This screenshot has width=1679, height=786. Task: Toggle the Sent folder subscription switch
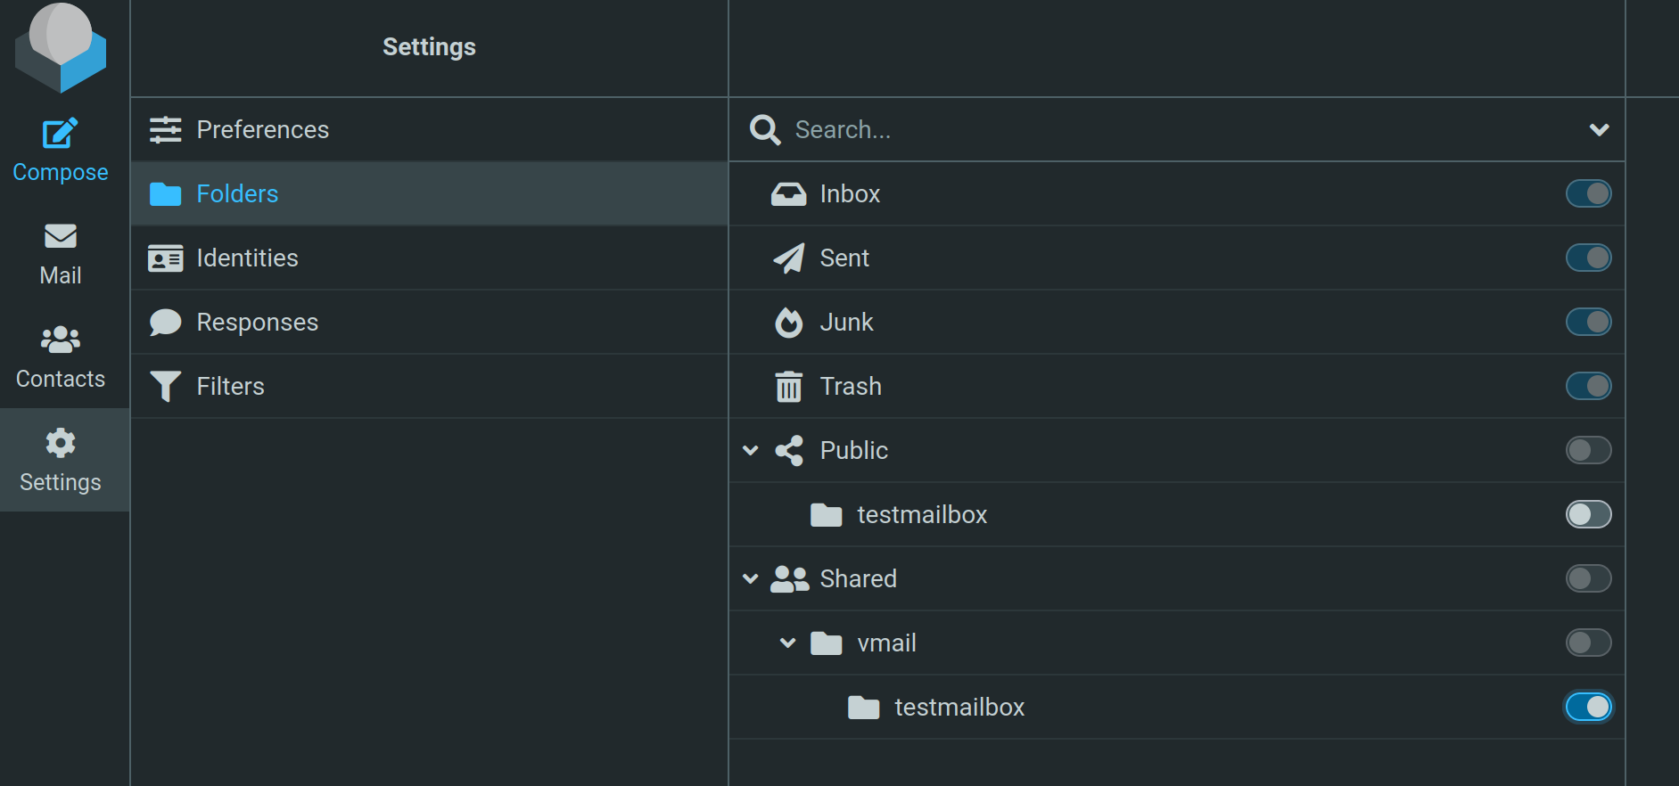click(1588, 258)
